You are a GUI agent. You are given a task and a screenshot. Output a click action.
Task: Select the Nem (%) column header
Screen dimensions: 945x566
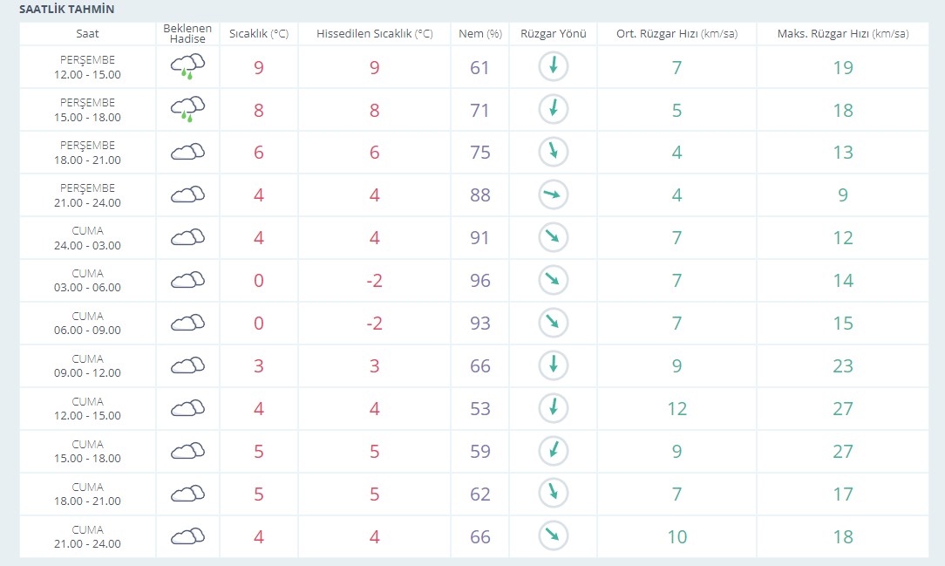479,34
